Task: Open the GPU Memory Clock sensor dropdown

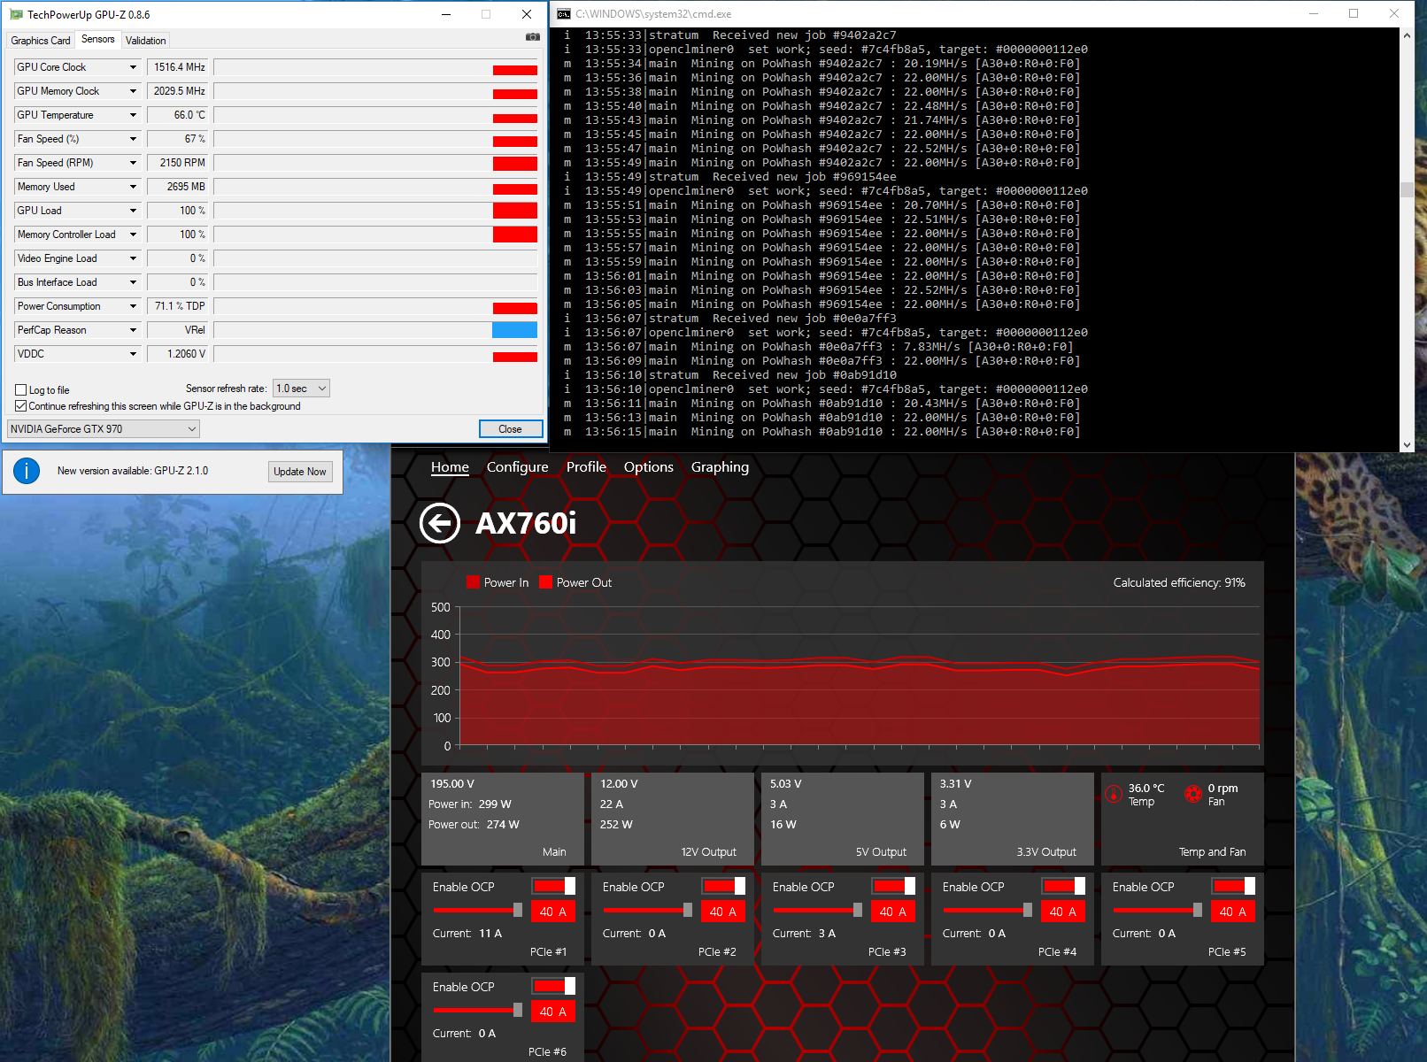Action: click(134, 91)
